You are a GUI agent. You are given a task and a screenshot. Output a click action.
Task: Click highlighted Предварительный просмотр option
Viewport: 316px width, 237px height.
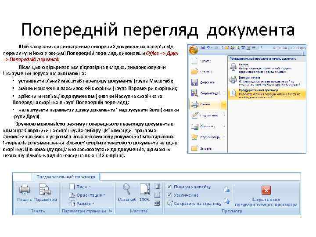(267, 94)
